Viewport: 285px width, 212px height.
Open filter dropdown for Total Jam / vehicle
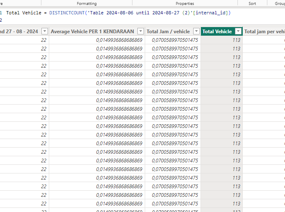(196, 31)
